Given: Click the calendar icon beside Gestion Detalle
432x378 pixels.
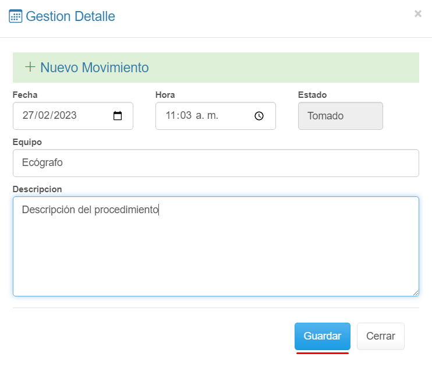Looking at the screenshot, I should (16, 16).
